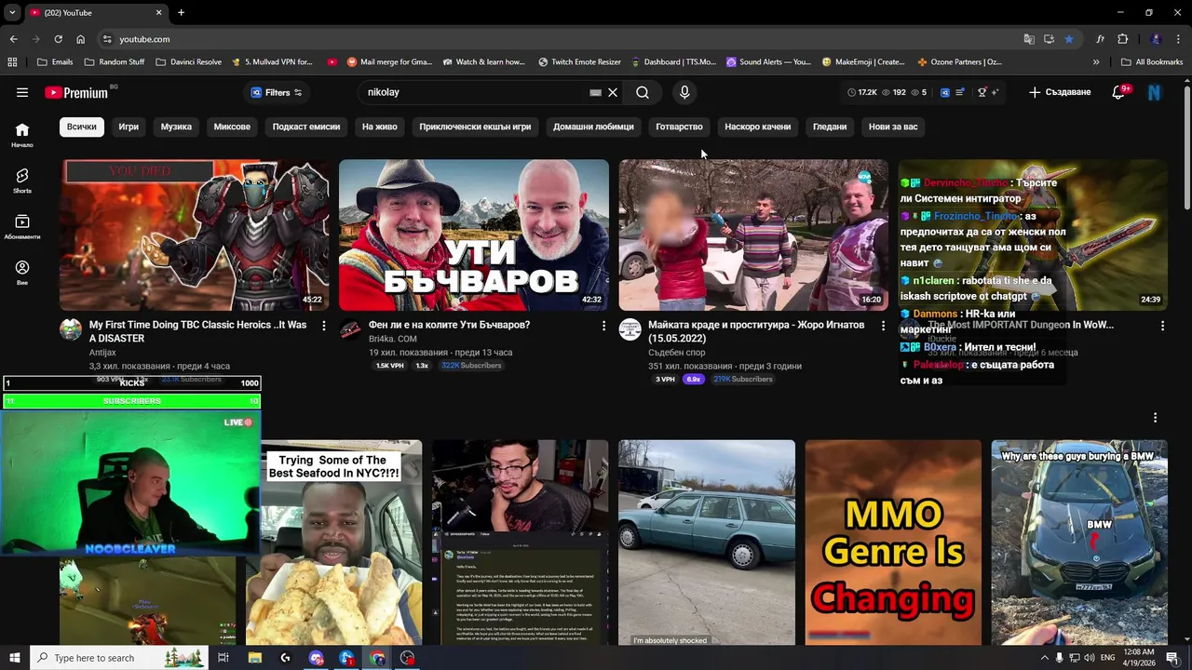The height and width of the screenshot is (670, 1192).
Task: Open more options for Antijax TBC video
Action: pyautogui.click(x=324, y=326)
